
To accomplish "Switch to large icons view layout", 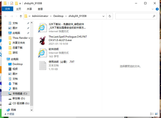I will tap(156, 114).
